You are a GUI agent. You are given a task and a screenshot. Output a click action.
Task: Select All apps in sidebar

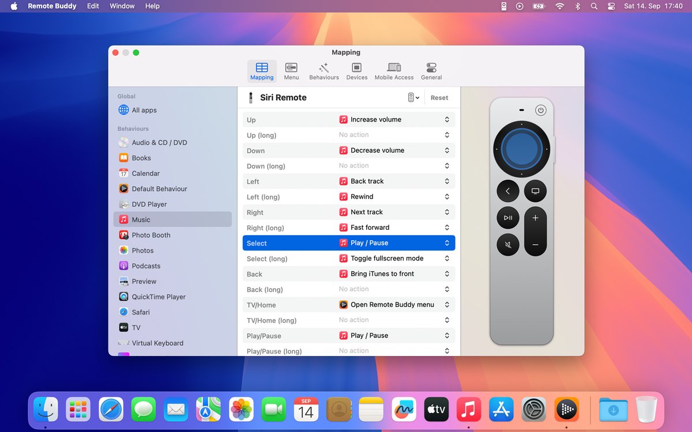pyautogui.click(x=172, y=110)
